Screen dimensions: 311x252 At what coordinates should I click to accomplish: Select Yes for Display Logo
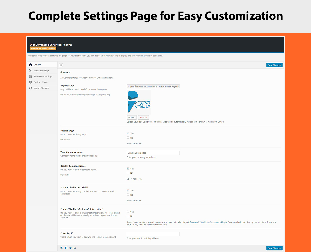pos(128,133)
